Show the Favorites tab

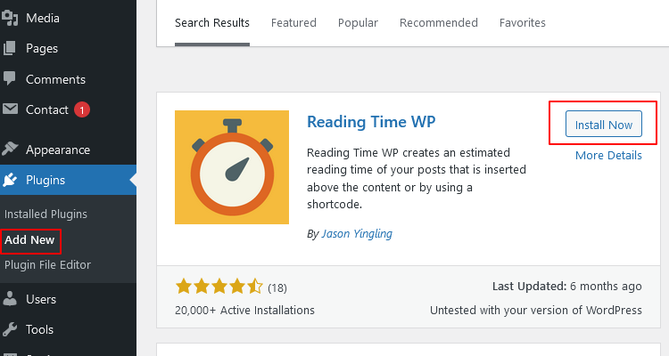pyautogui.click(x=523, y=22)
